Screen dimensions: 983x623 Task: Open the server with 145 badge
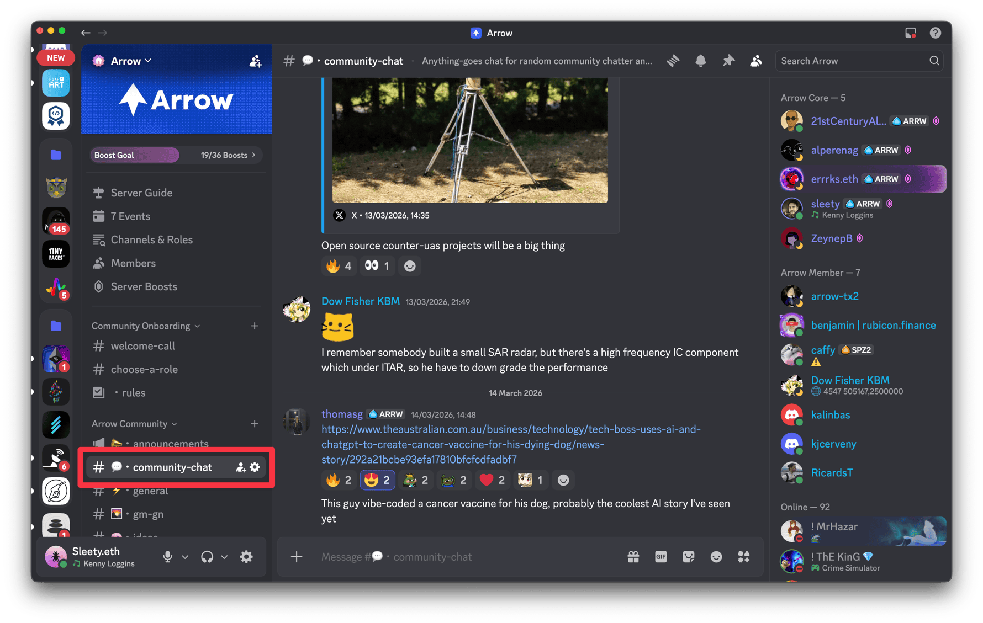point(56,221)
